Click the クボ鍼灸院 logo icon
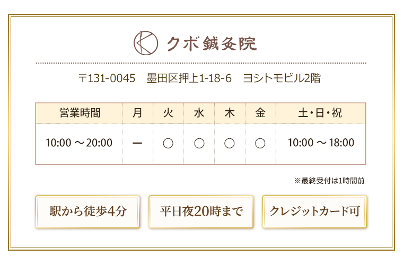This screenshot has width=403, height=265. [145, 43]
